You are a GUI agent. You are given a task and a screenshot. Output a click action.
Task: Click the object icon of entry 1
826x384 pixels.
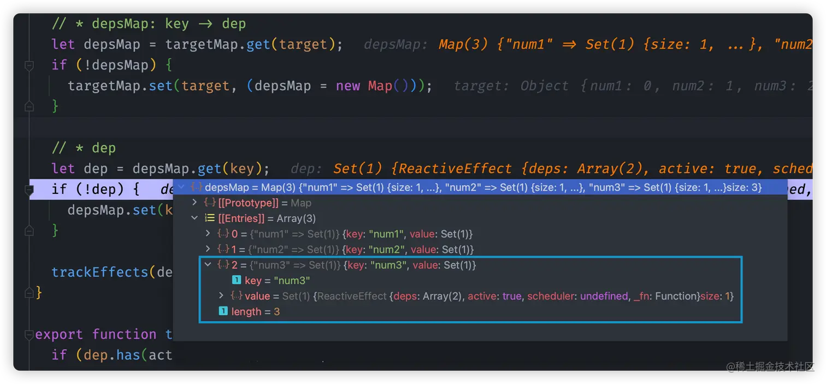223,249
